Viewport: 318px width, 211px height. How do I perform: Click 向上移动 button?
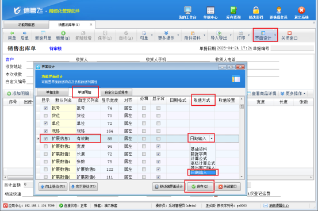pyautogui.click(x=53, y=186)
